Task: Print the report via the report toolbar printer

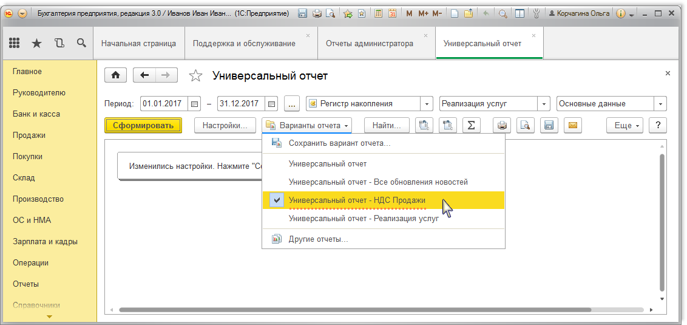Action: click(502, 125)
